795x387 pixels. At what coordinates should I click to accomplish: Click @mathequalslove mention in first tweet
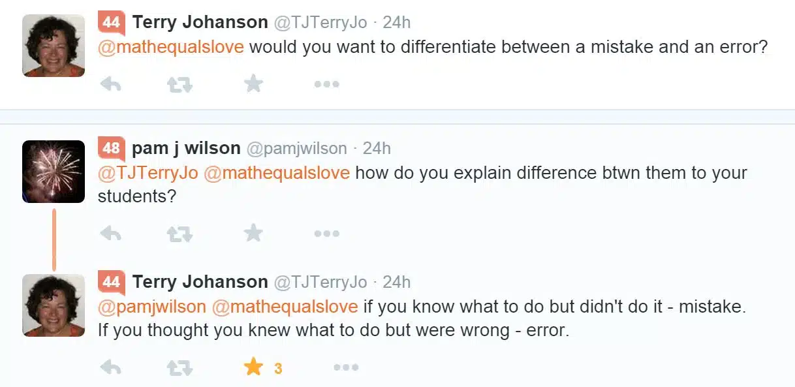click(171, 47)
